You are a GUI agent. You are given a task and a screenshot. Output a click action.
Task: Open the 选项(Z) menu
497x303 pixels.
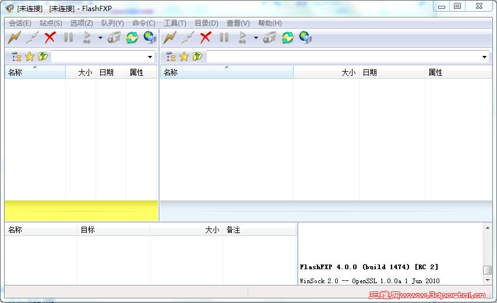(82, 23)
